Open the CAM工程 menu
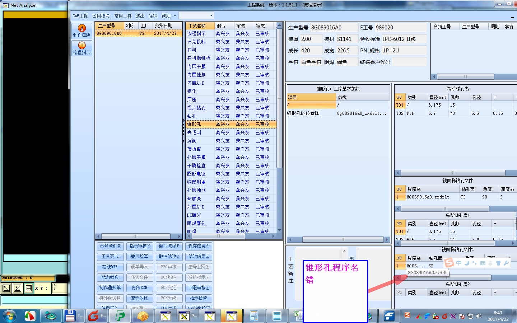 point(80,16)
